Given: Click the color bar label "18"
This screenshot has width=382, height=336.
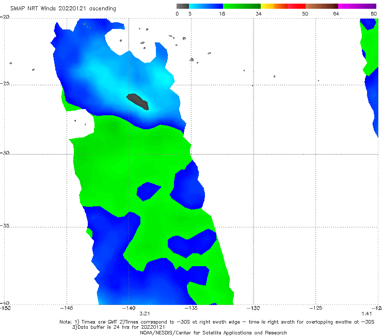Looking at the screenshot, I should click(222, 13).
